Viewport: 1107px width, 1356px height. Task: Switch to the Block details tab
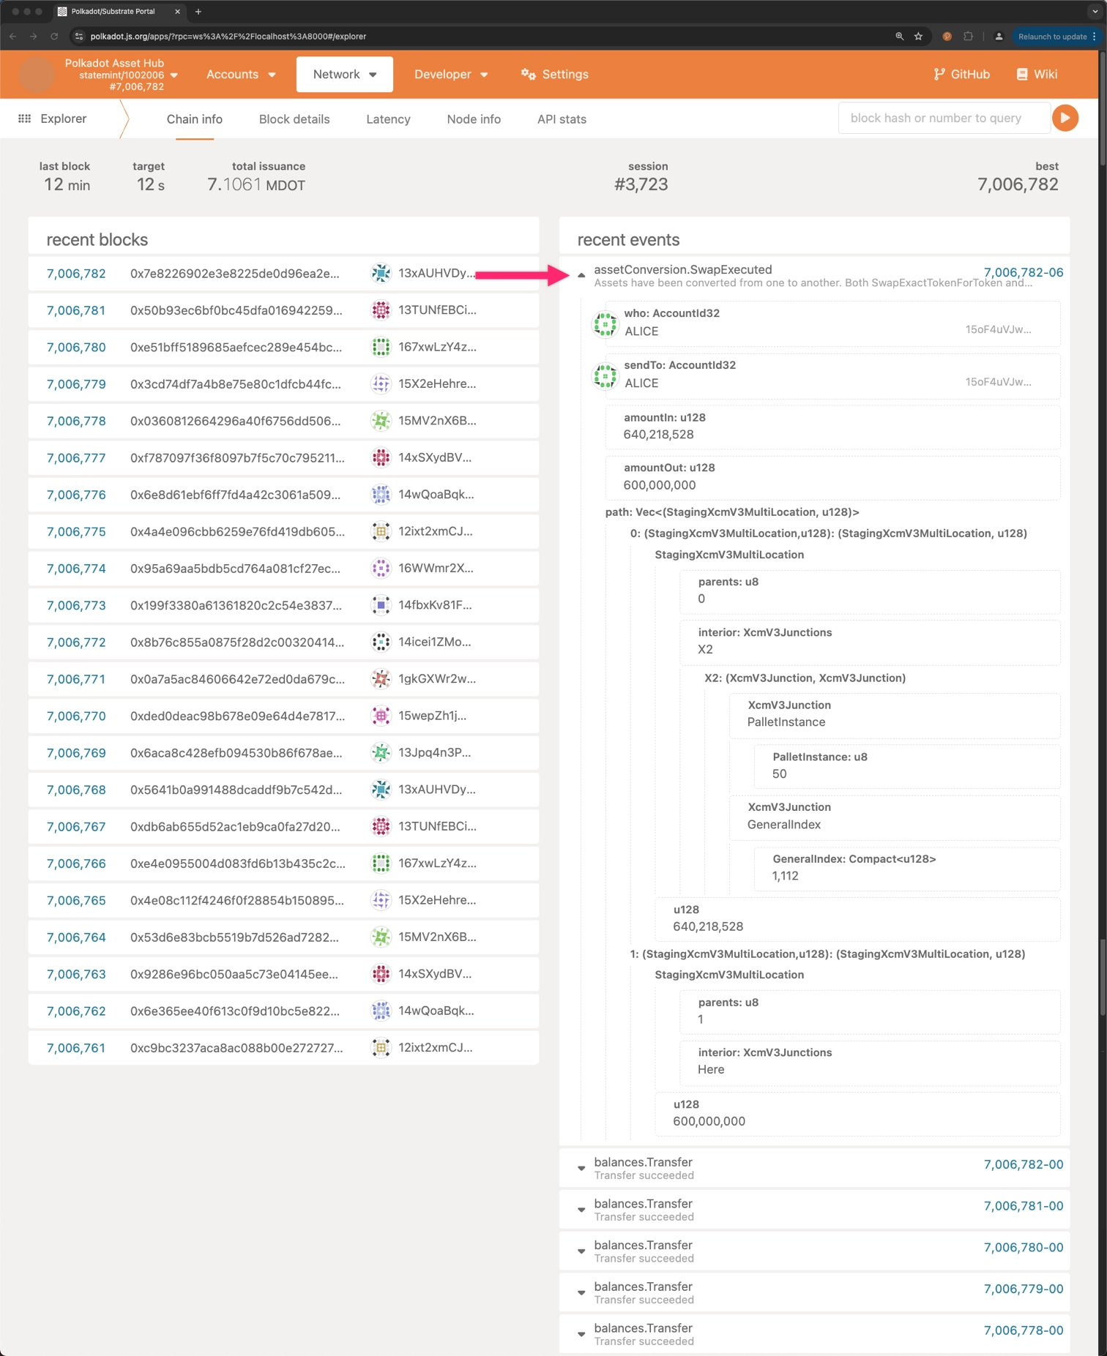(294, 119)
